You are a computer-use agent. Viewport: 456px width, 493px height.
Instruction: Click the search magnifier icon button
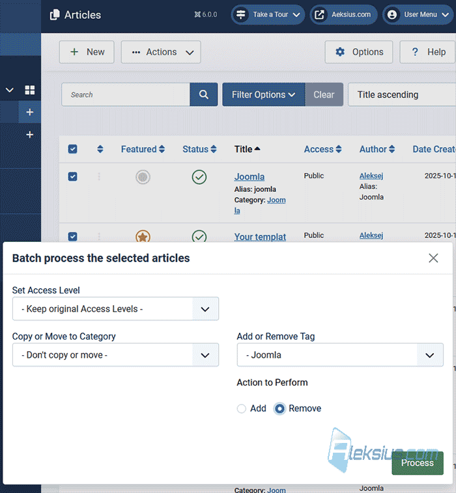[x=203, y=95]
